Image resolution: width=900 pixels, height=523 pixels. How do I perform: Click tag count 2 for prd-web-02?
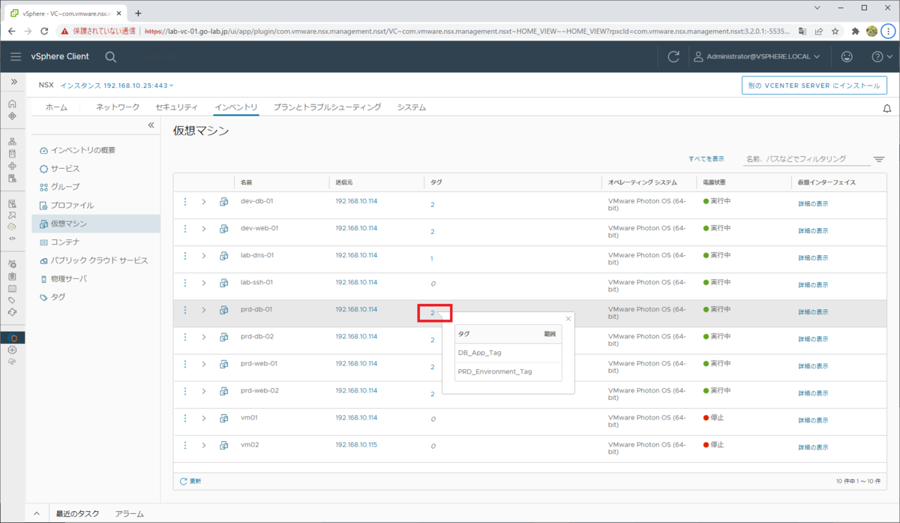[432, 394]
